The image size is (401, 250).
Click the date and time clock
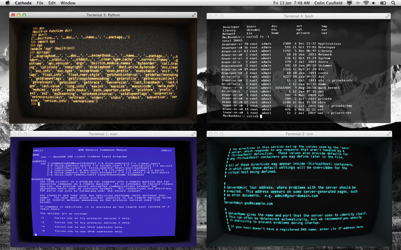coord(292,3)
